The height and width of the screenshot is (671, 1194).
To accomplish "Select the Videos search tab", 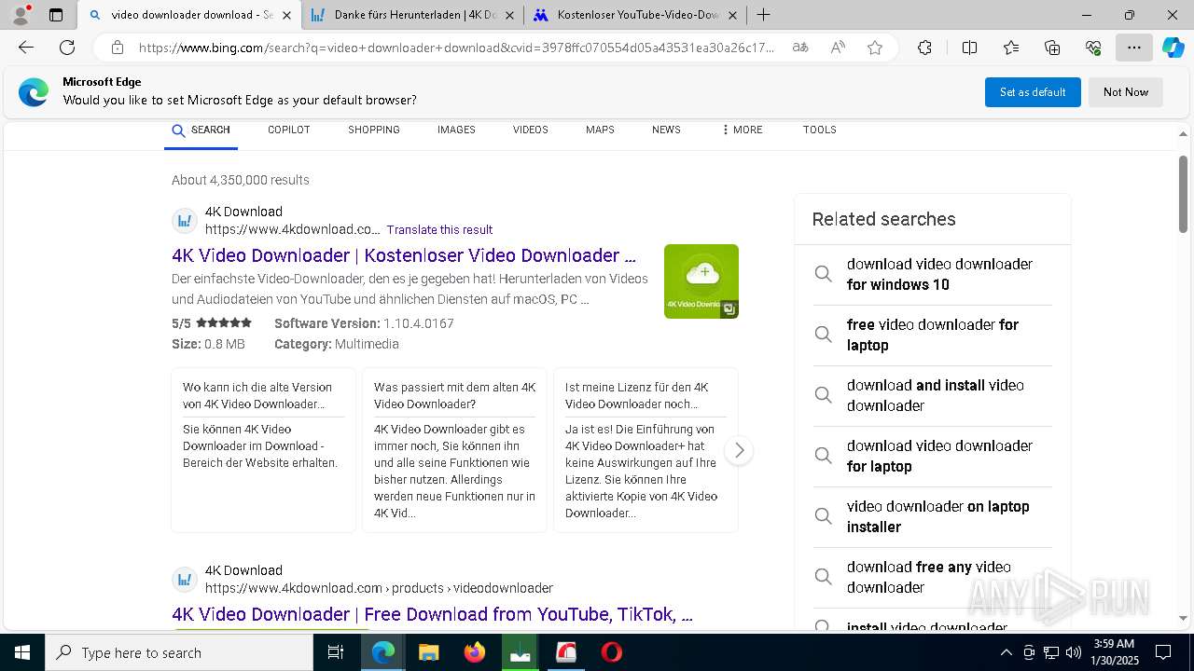I will click(x=531, y=130).
